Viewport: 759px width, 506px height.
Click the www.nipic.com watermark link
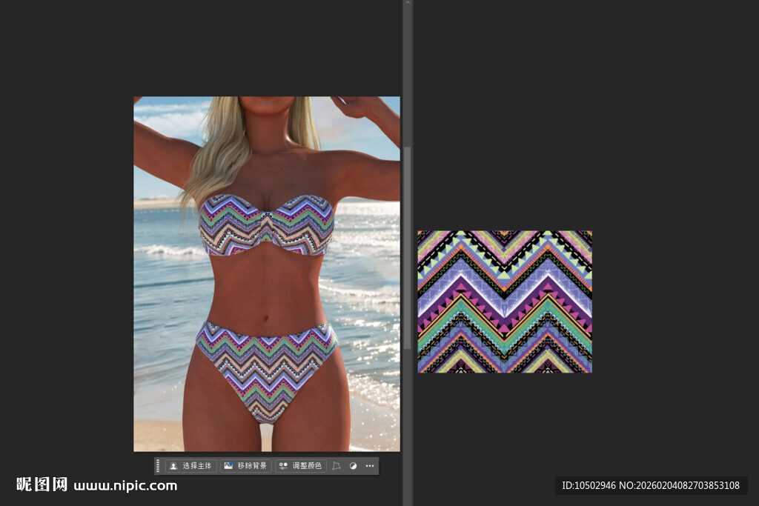[x=125, y=486]
